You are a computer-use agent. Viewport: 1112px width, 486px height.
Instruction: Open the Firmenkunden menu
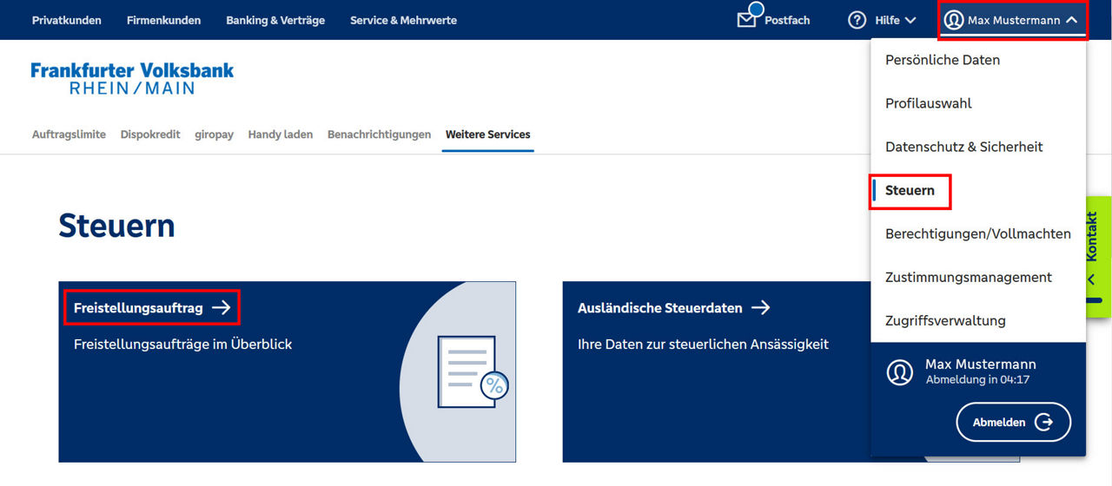tap(163, 20)
